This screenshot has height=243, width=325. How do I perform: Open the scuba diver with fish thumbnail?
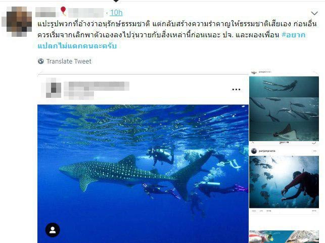284,182
